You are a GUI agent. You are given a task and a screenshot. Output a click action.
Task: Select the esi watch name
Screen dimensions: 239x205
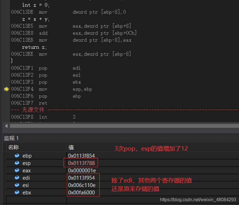click(x=25, y=185)
